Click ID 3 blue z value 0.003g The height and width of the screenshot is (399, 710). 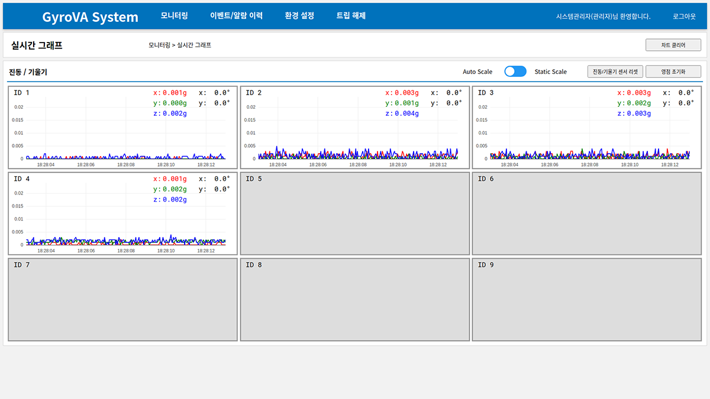[634, 113]
